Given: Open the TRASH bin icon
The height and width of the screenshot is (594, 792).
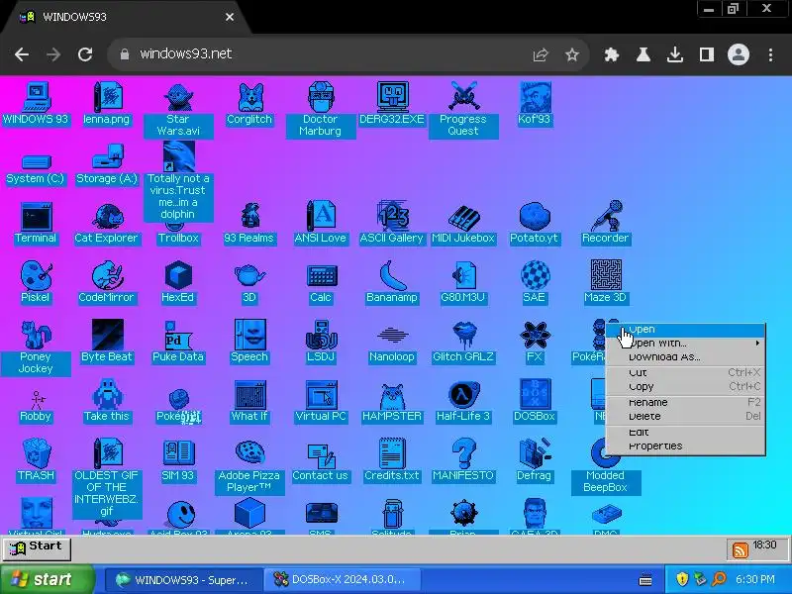Looking at the screenshot, I should coord(36,453).
